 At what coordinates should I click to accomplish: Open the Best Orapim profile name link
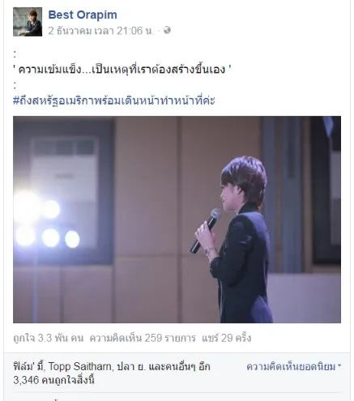[83, 15]
